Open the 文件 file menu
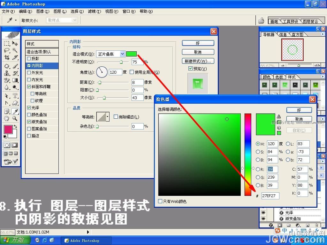The width and height of the screenshot is (327, 245). (8, 11)
